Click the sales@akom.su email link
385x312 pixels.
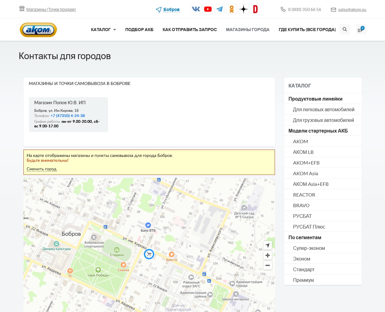click(x=352, y=9)
